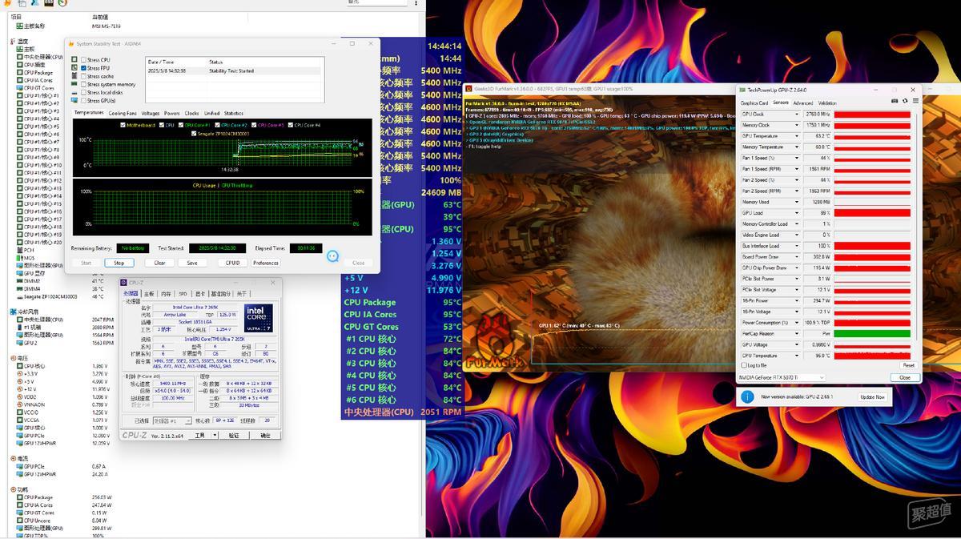Click the blue info icon in update notice
This screenshot has width=961, height=539.
coord(747,396)
